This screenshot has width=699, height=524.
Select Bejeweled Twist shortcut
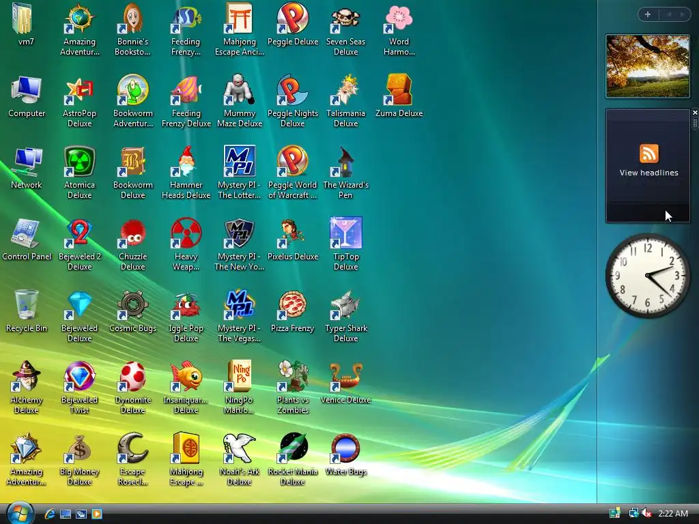coord(79,388)
